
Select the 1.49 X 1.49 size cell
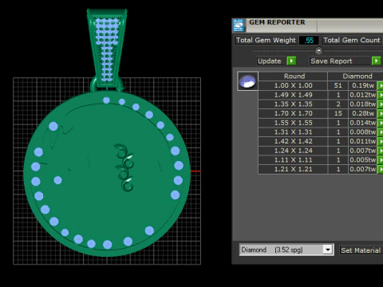coord(293,95)
